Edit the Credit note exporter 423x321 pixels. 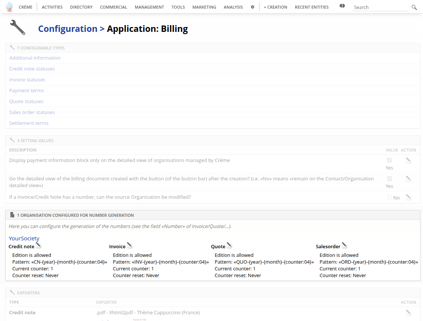point(408,313)
